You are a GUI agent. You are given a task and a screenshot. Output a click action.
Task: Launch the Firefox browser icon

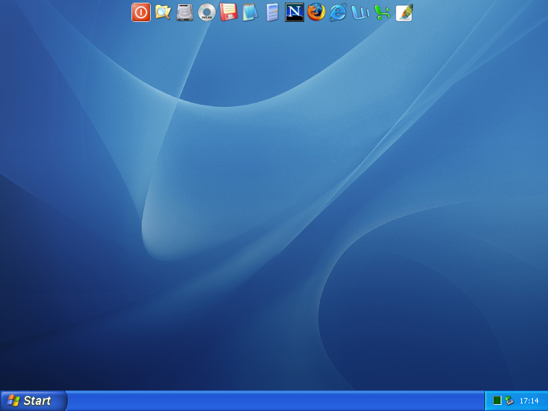316,12
